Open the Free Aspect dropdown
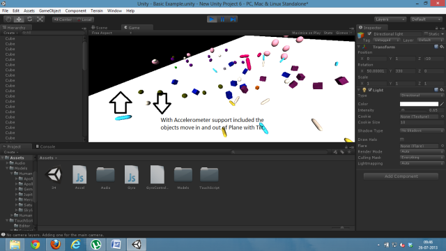The height and width of the screenshot is (251, 446). click(111, 33)
